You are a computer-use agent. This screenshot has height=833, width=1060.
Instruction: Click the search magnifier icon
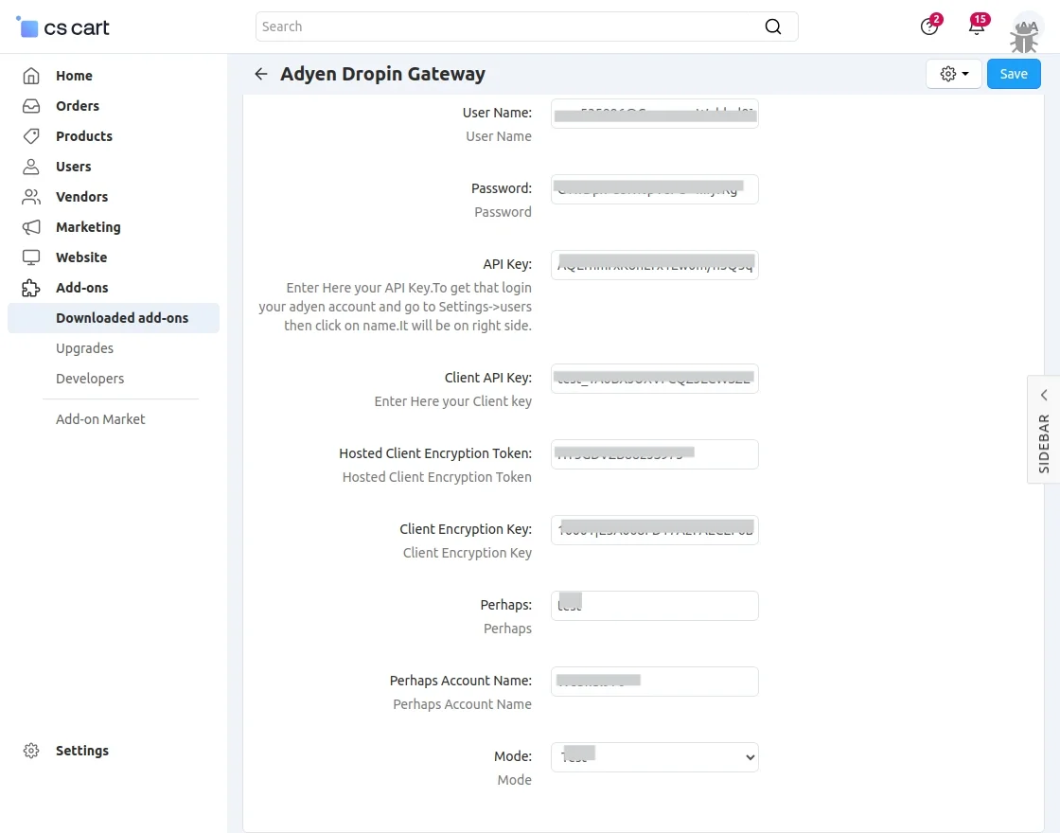pos(773,27)
